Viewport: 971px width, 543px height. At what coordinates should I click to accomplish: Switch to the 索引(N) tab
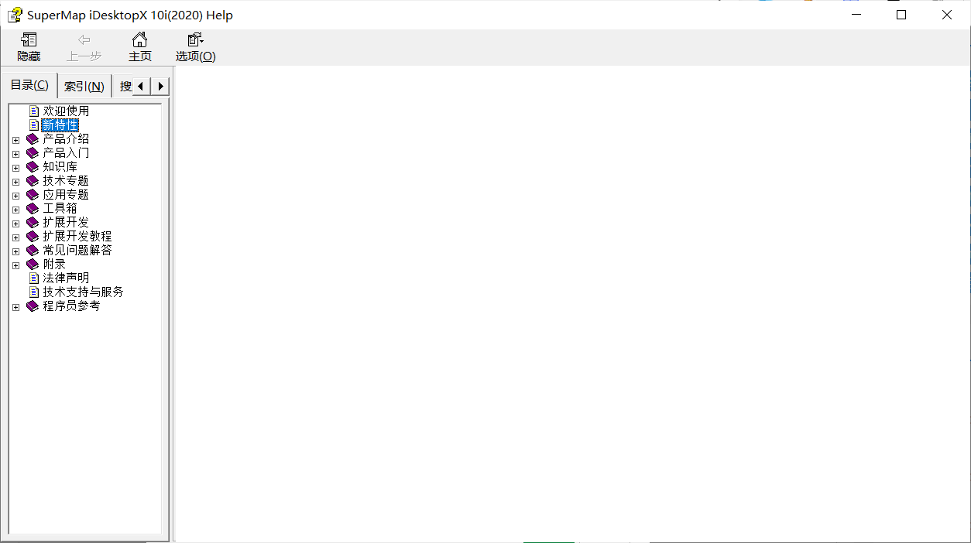tap(84, 86)
